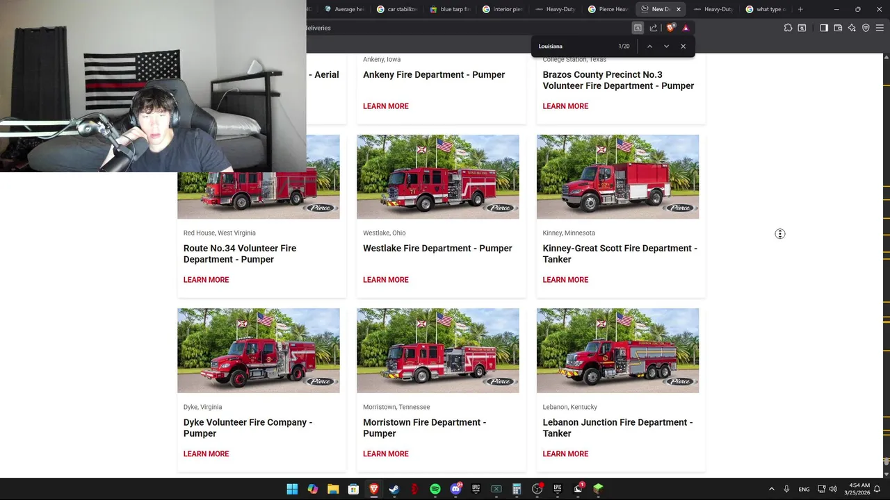Image resolution: width=890 pixels, height=500 pixels.
Task: Click 'Morristown Fire Department - Pumper' heading
Action: [424, 428]
